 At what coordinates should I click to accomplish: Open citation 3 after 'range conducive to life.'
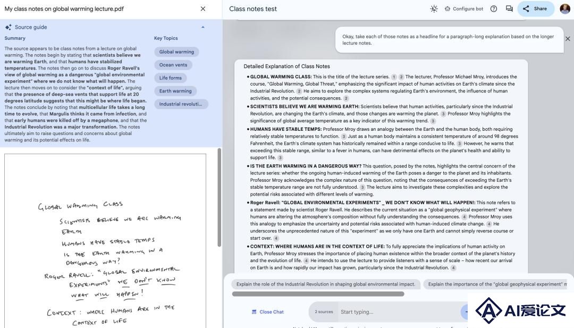tap(459, 144)
